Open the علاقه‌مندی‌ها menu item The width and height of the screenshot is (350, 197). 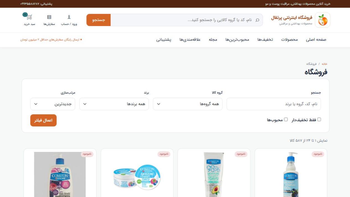pyautogui.click(x=190, y=40)
